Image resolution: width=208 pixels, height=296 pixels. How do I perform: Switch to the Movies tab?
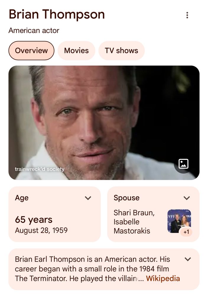[x=76, y=51]
